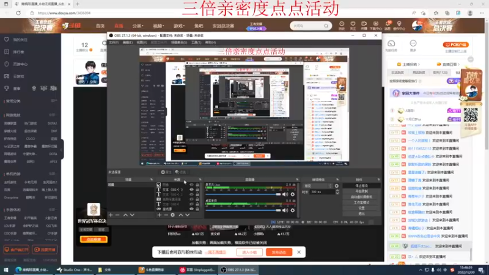Click the OBS start recording button
The width and height of the screenshot is (489, 275).
(x=361, y=191)
